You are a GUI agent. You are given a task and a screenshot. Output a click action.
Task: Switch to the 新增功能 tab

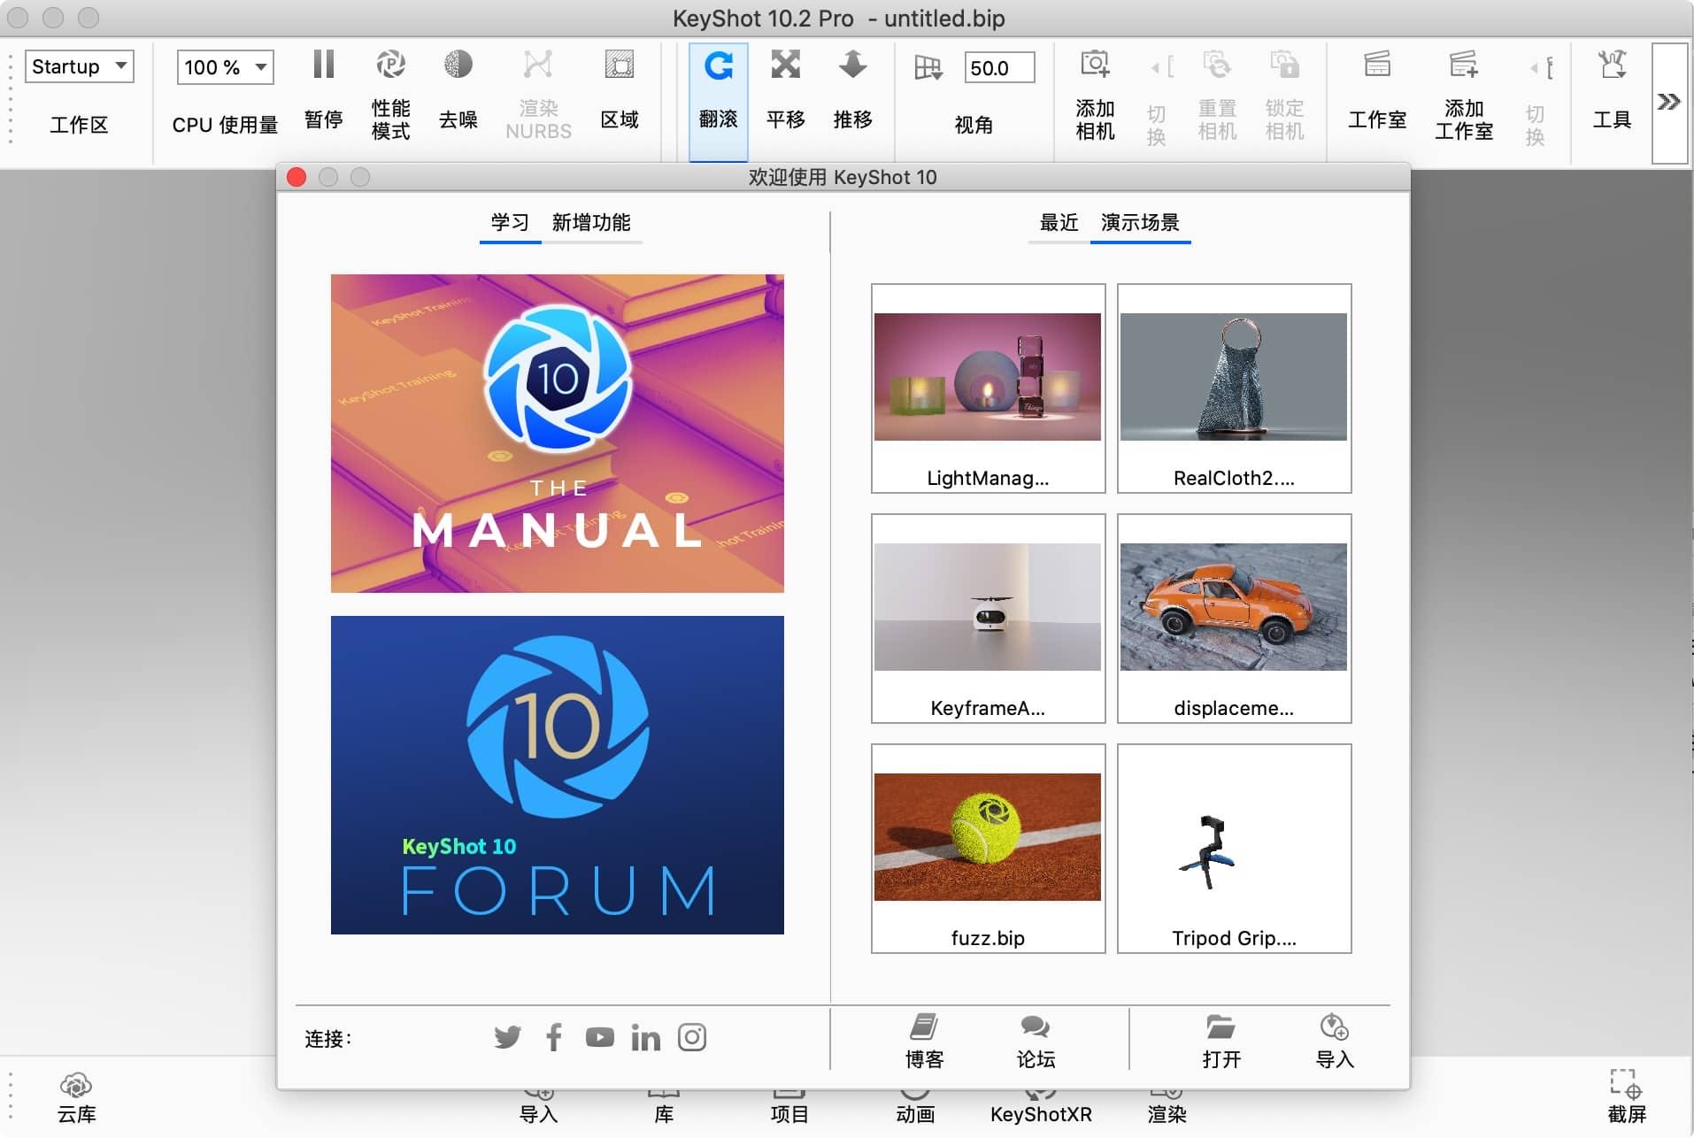point(591,222)
